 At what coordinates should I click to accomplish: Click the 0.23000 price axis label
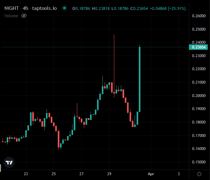(x=199, y=56)
